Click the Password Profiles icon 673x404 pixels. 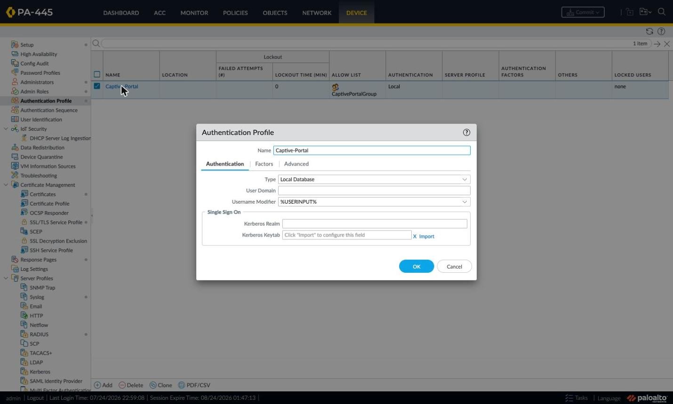15,73
